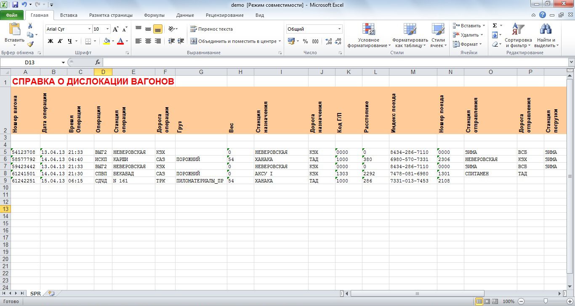This screenshot has width=575, height=306.
Task: Switch to Разметка страницы tab
Action: click(111, 15)
